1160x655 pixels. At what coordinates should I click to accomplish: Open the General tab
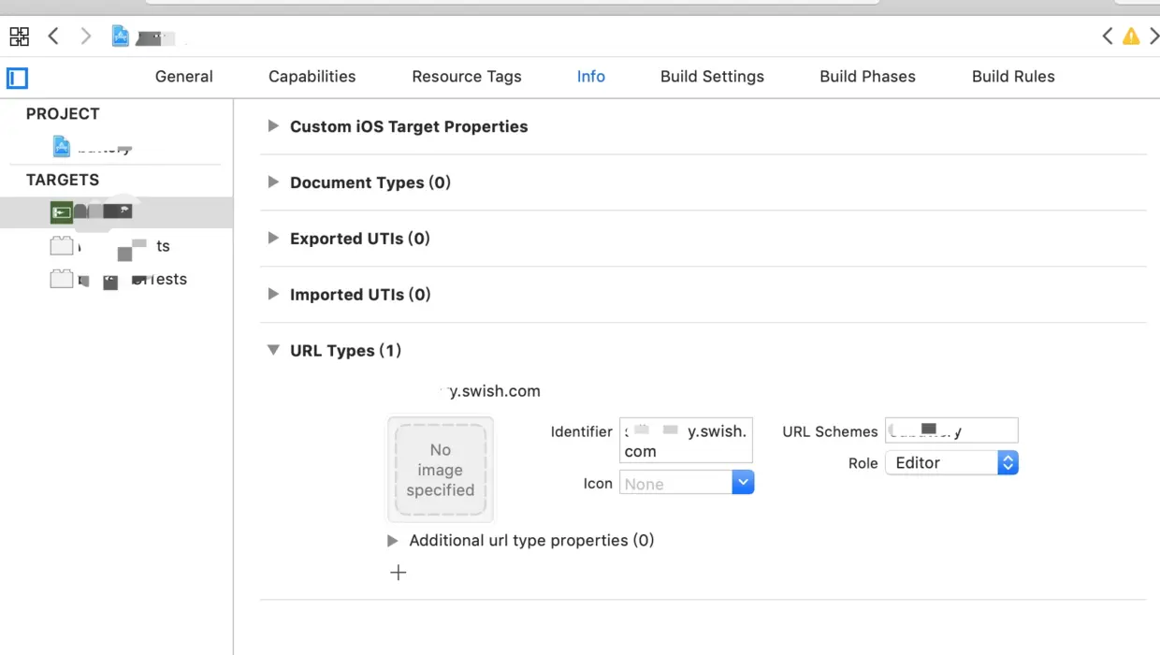[184, 77]
